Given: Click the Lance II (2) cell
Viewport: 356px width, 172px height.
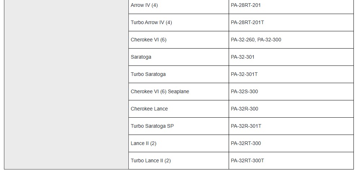Looking at the screenshot, I should 144,143.
